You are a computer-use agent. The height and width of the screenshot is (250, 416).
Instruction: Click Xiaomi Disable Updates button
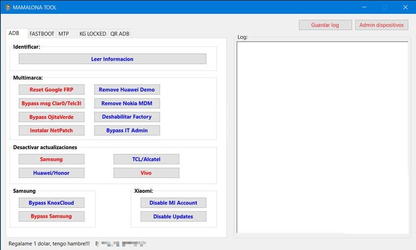click(x=173, y=216)
